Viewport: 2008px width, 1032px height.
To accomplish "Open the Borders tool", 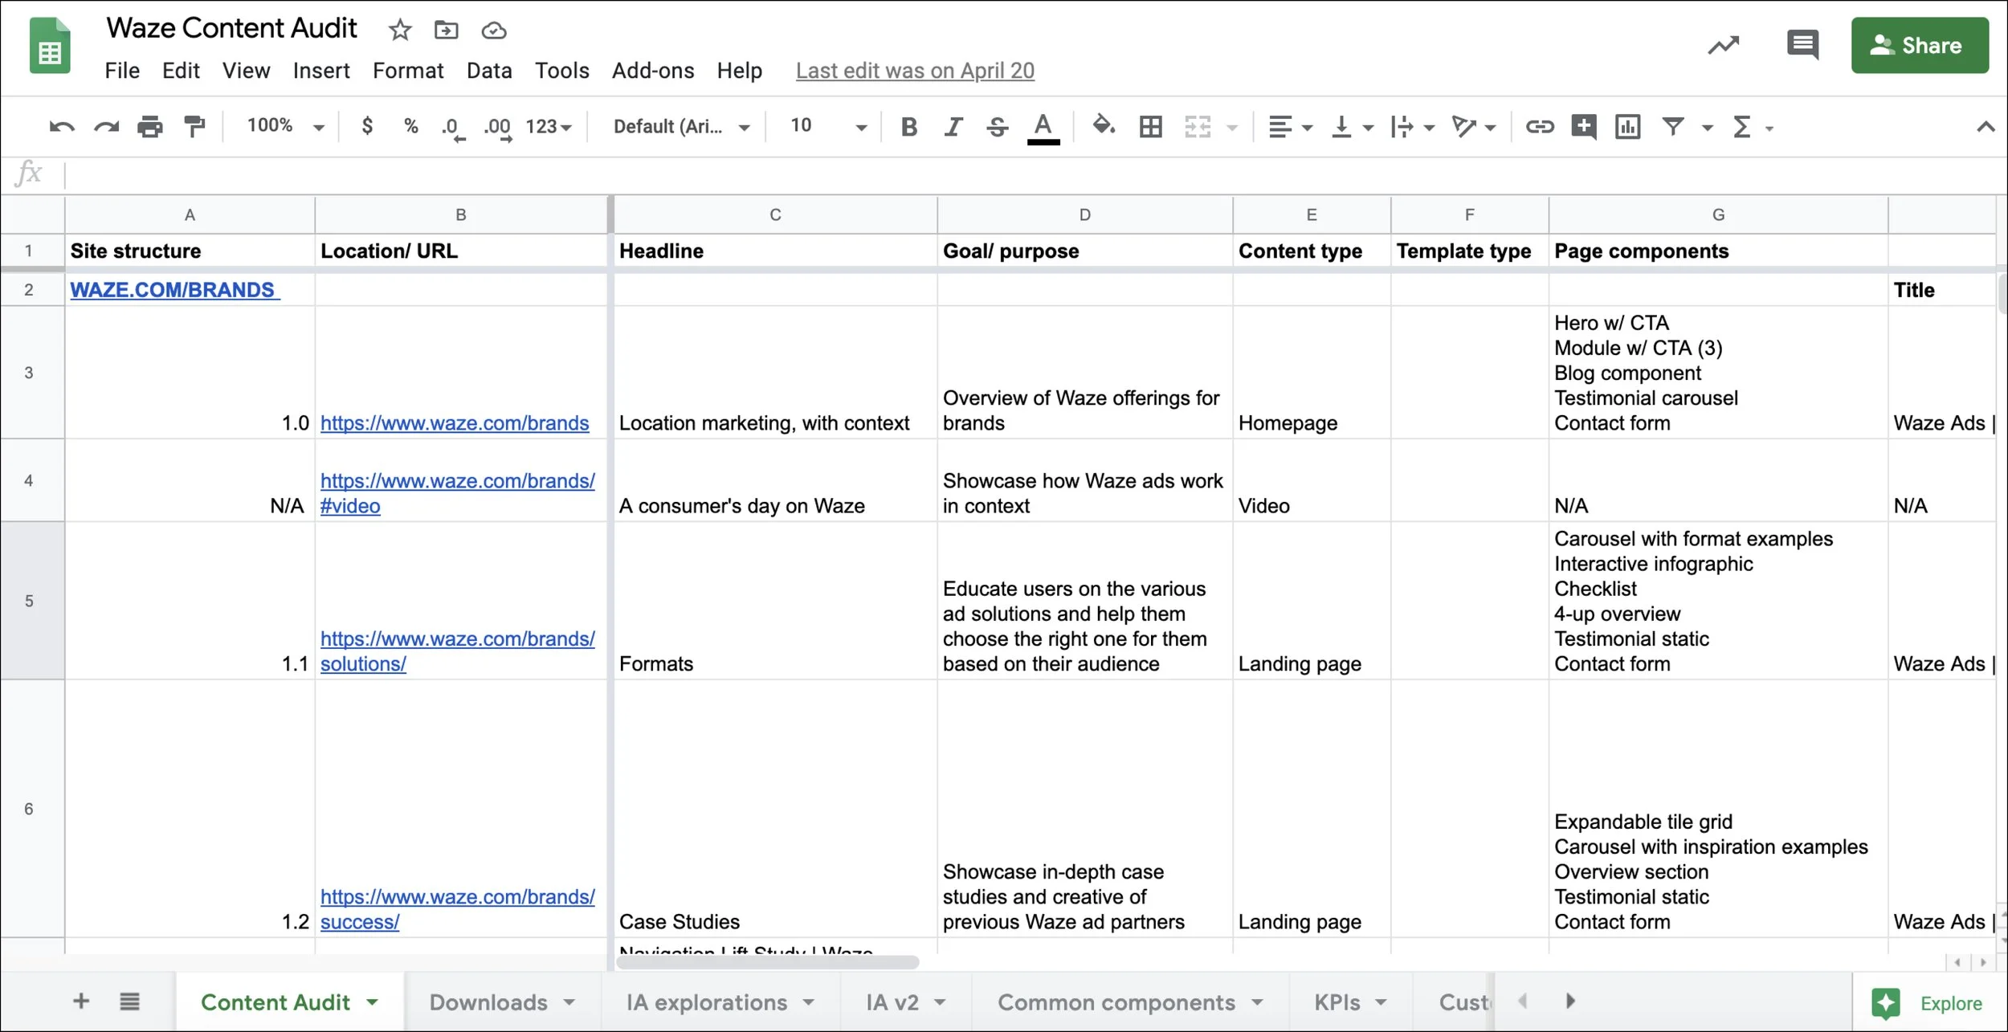I will [1150, 127].
